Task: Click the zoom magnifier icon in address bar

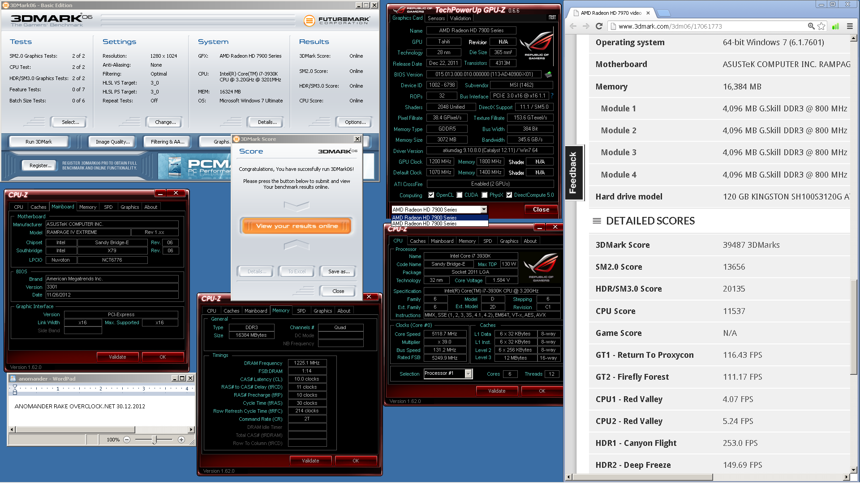Action: pyautogui.click(x=811, y=26)
